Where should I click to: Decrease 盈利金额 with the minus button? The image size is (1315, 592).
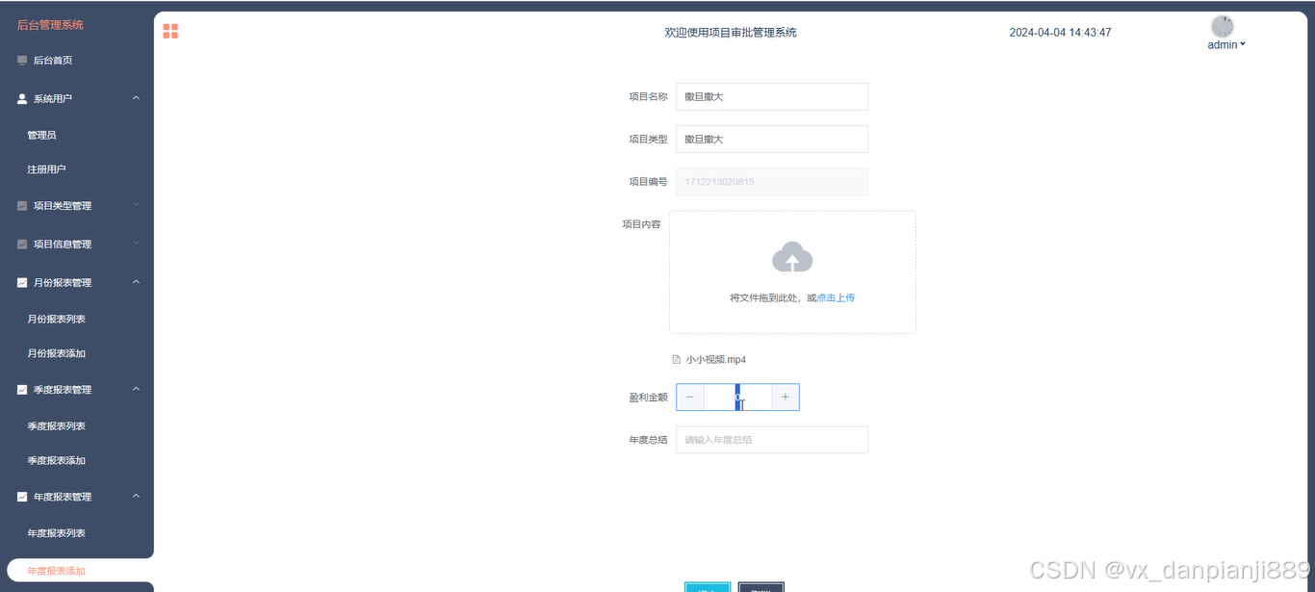(x=690, y=398)
